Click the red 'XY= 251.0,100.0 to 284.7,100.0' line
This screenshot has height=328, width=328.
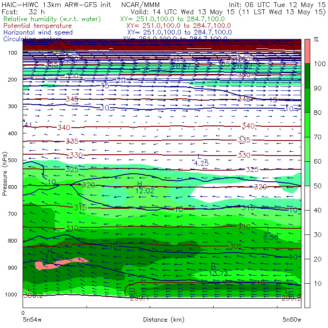[179, 26]
